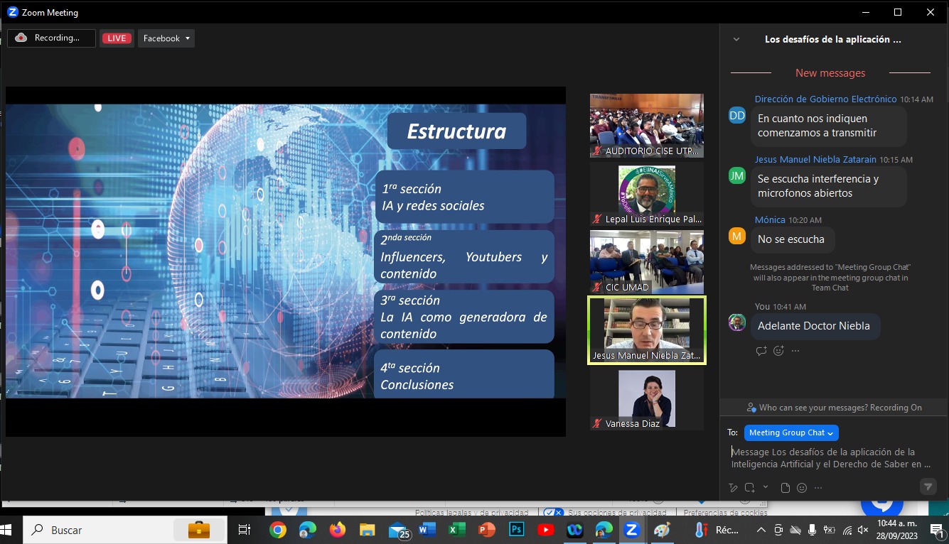Open the text formatting tool in chat
949x544 pixels.
pos(733,488)
